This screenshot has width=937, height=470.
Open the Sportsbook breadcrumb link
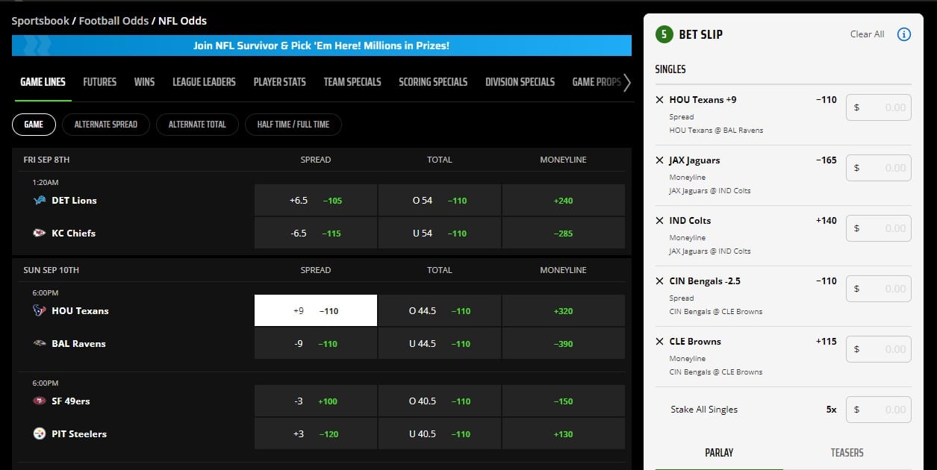(40, 21)
